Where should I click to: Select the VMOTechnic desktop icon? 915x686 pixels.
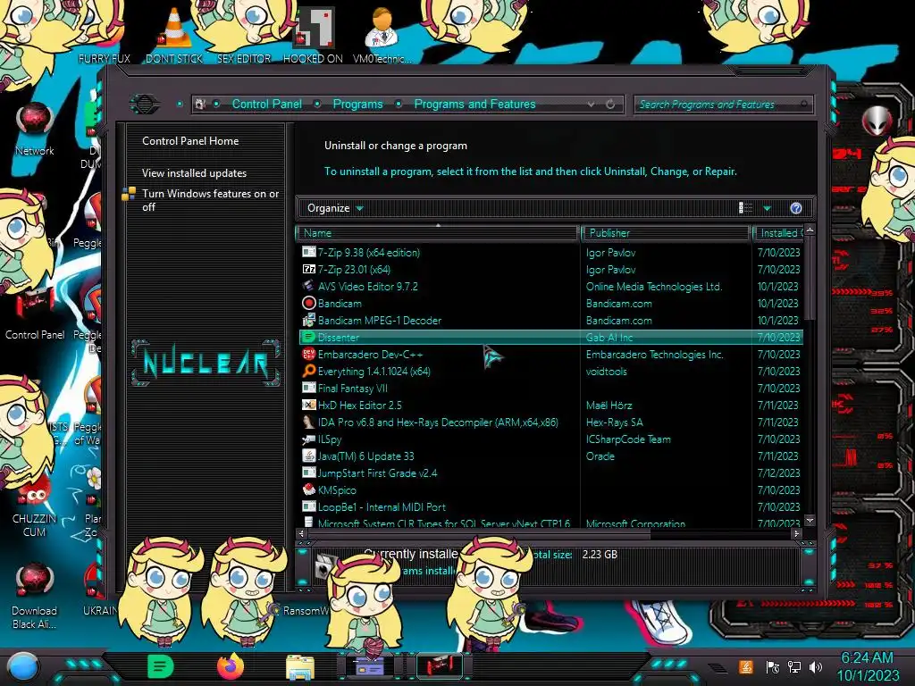click(382, 35)
